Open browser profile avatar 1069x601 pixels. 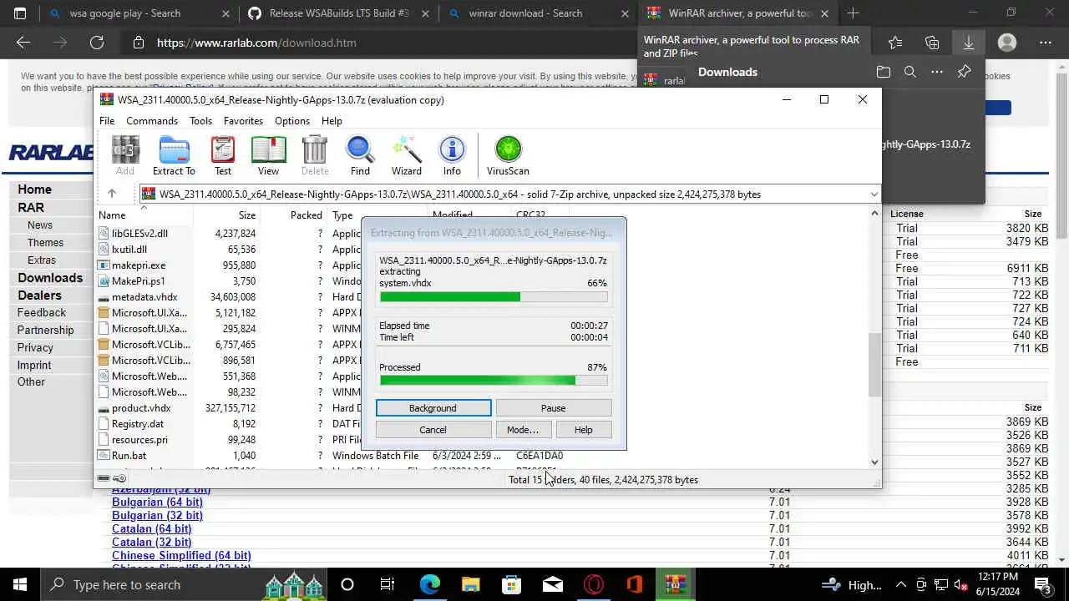[x=1007, y=43]
